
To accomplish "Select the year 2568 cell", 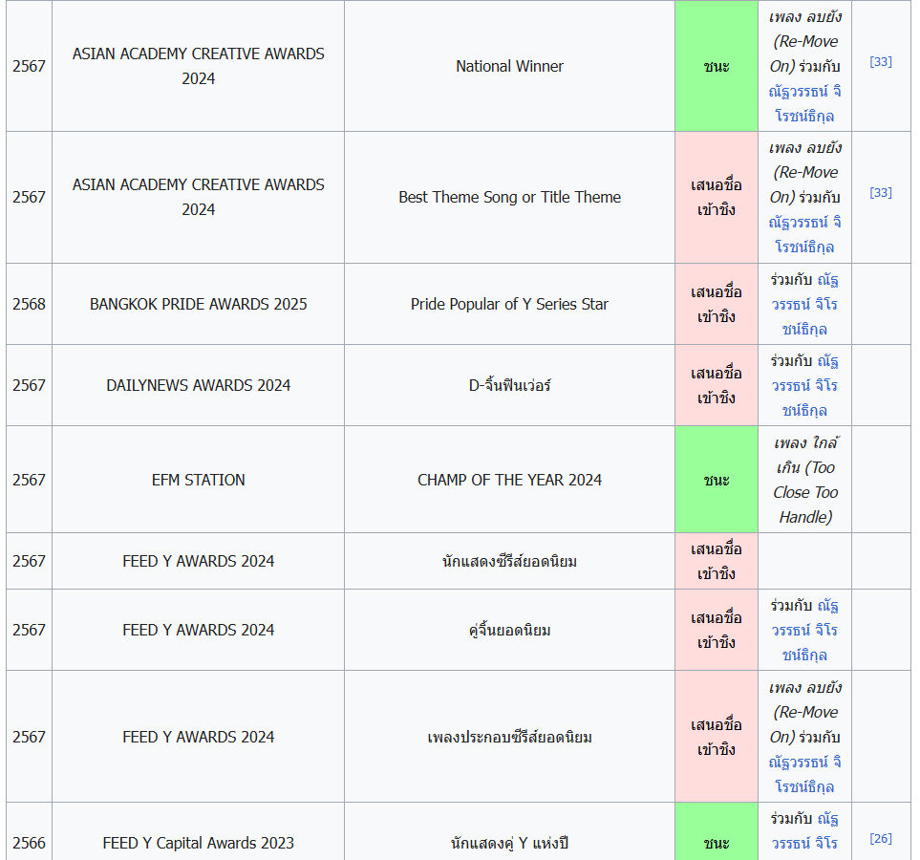I will 29,304.
